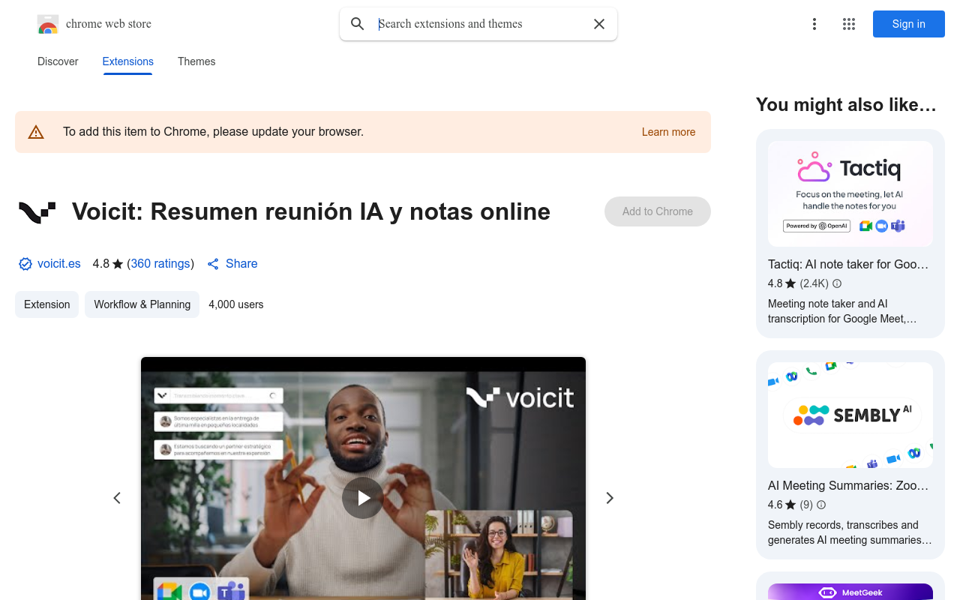Screen dimensions: 960x600
Task: Click the warning triangle icon in banner
Action: click(x=36, y=132)
